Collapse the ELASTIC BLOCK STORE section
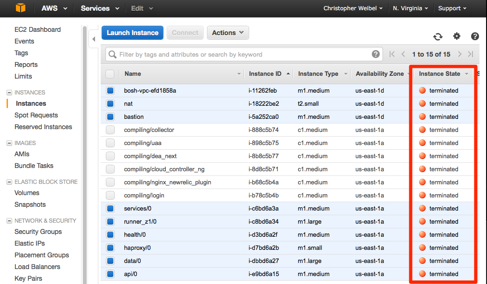 coord(9,182)
